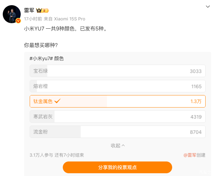
Task: Open the 雷军 username link
Action: [x=29, y=10]
